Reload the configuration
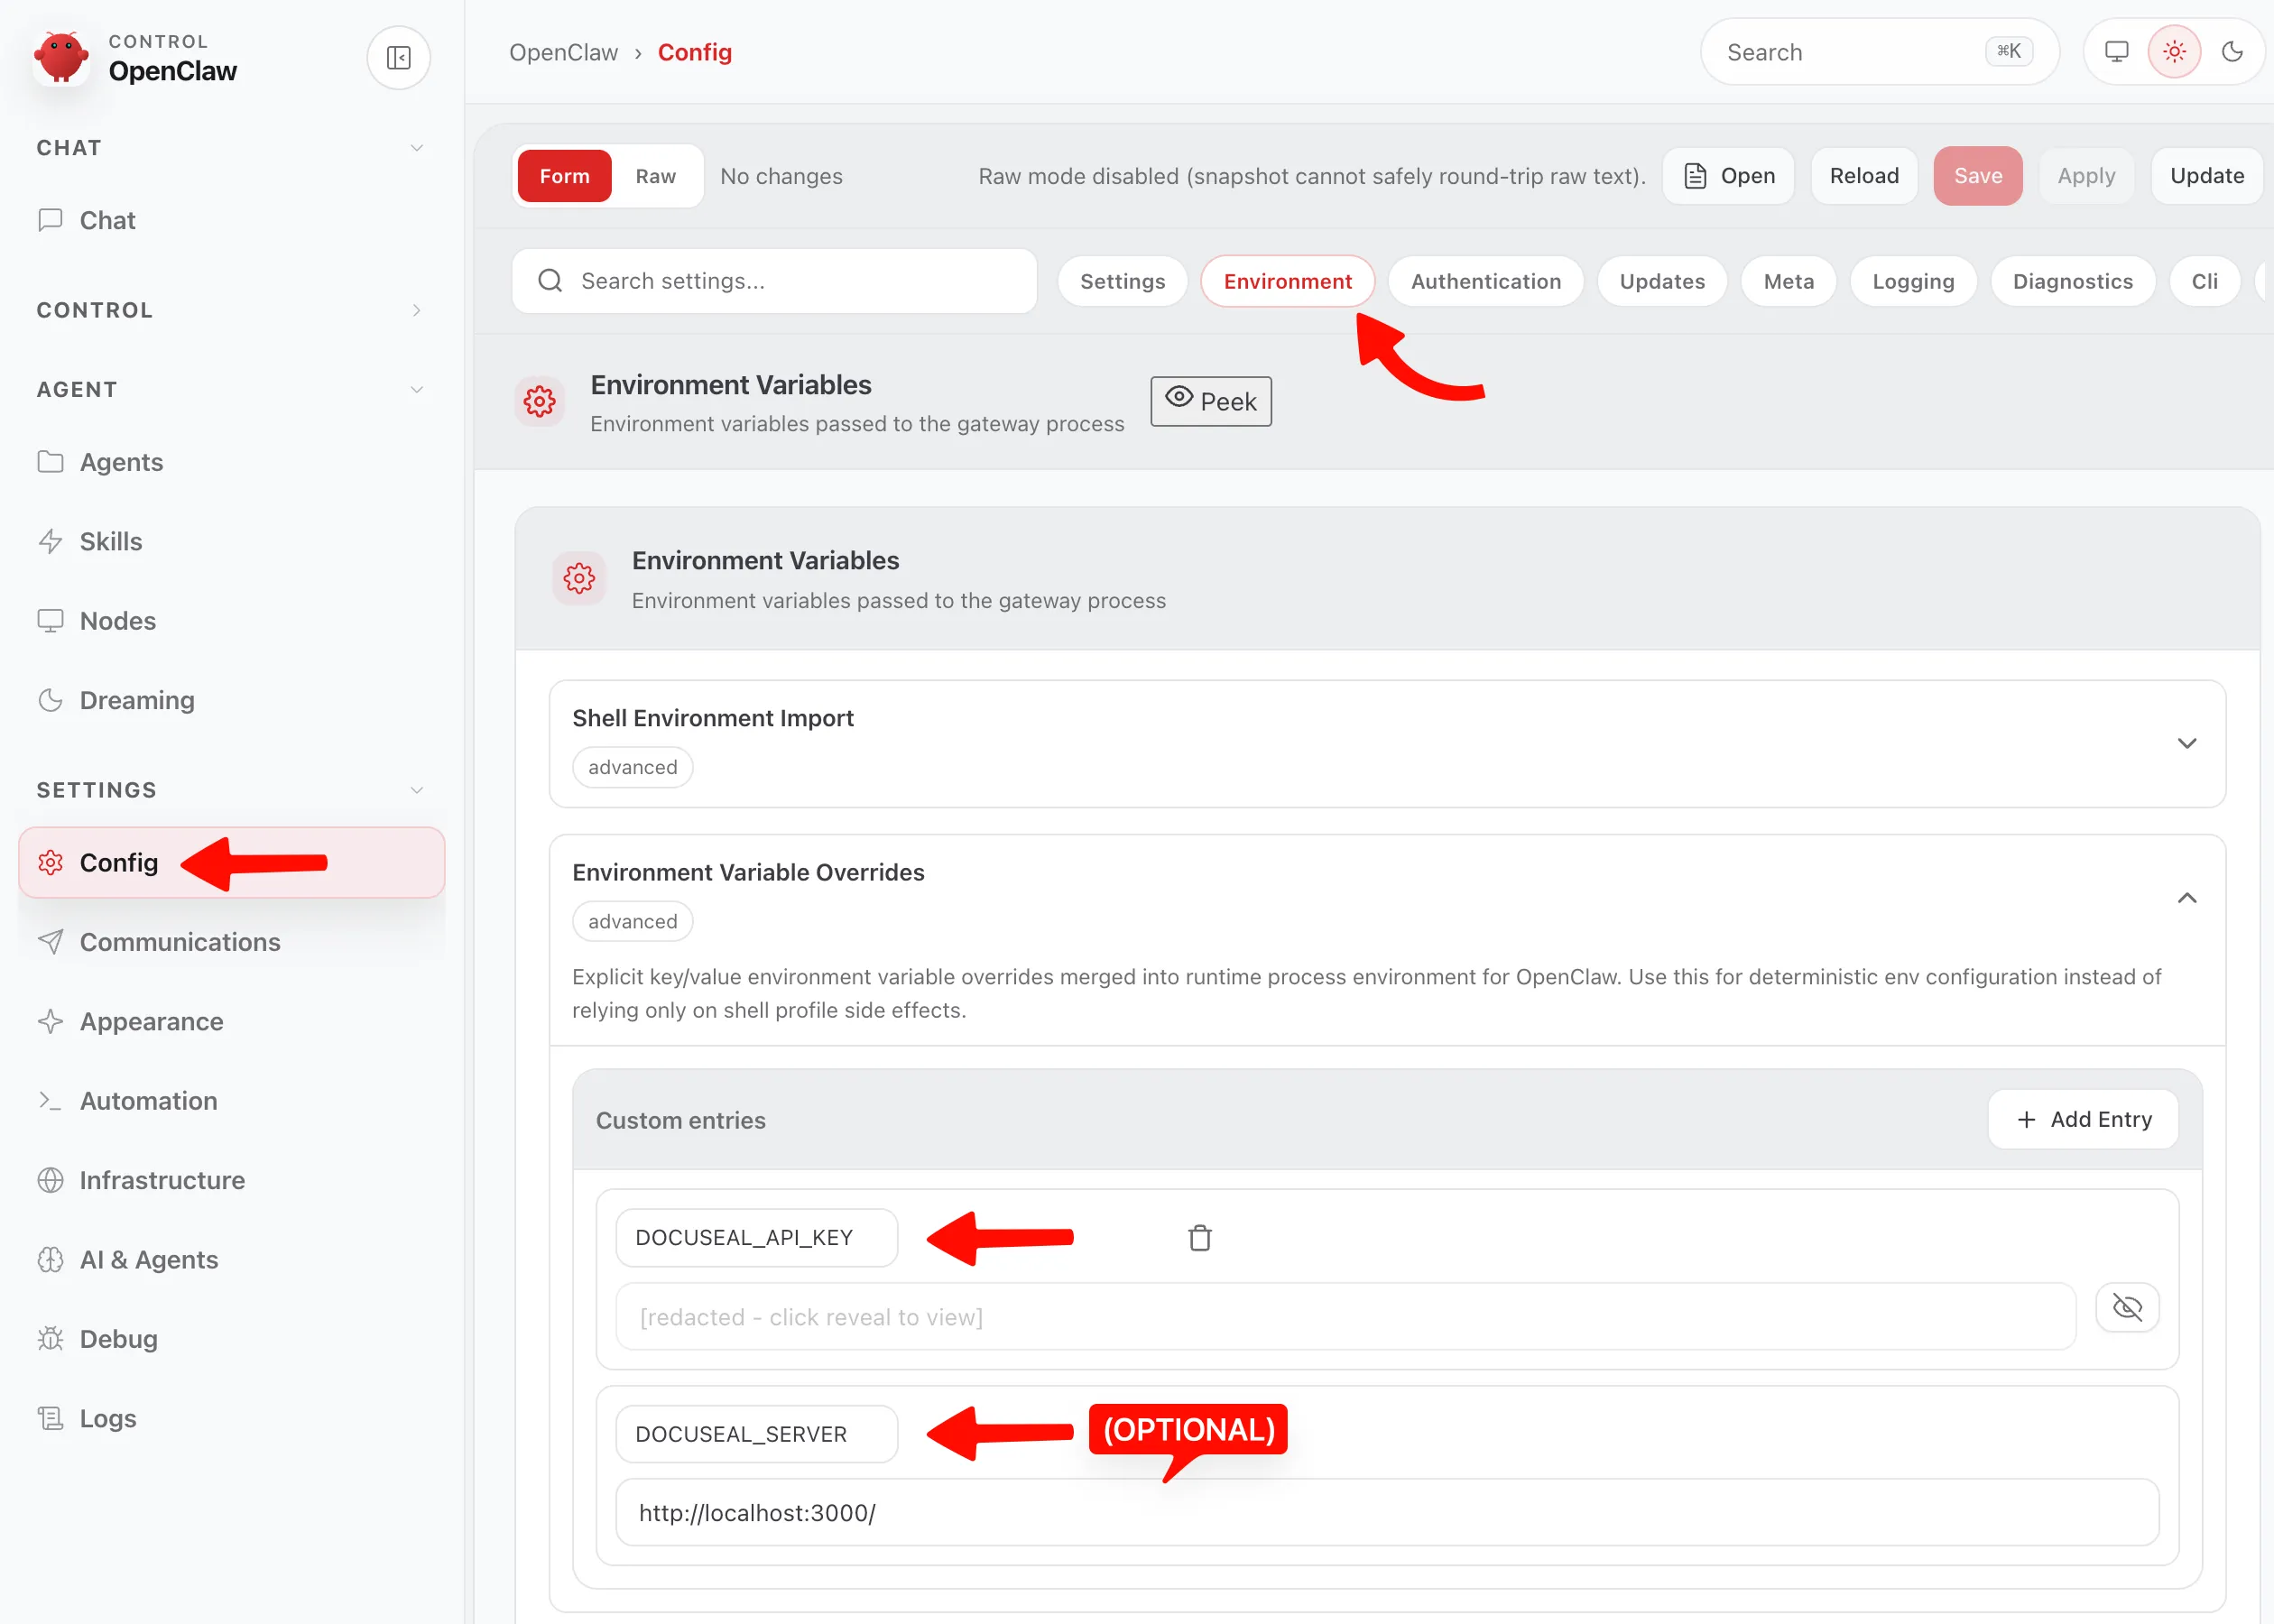Screen dimensions: 2274x1624 coord(1863,175)
